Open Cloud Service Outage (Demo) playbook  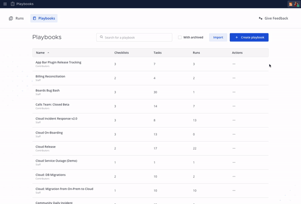click(56, 161)
